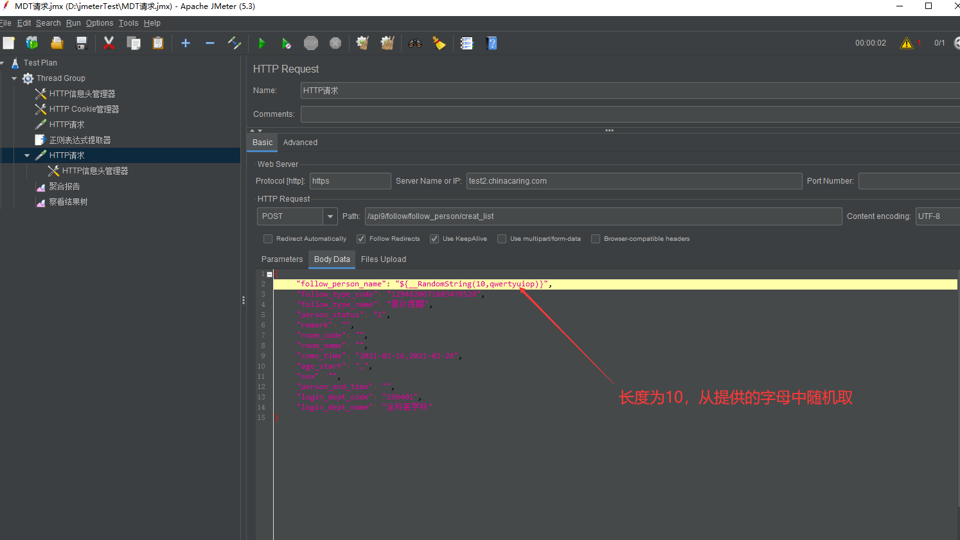Open the Edit menu

click(24, 23)
